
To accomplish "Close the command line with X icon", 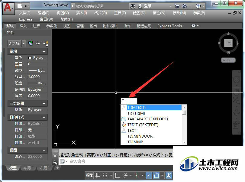I will (55, 156).
